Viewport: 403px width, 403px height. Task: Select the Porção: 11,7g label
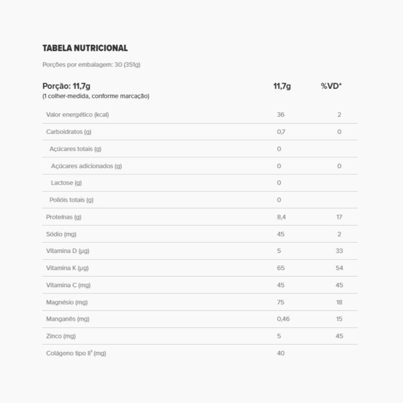pos(66,86)
